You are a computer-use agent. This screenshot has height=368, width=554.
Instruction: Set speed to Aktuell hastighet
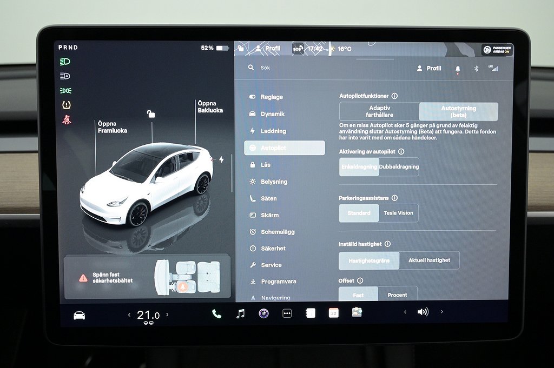(429, 260)
